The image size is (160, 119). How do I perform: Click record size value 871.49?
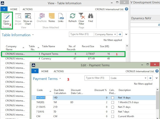(91, 59)
